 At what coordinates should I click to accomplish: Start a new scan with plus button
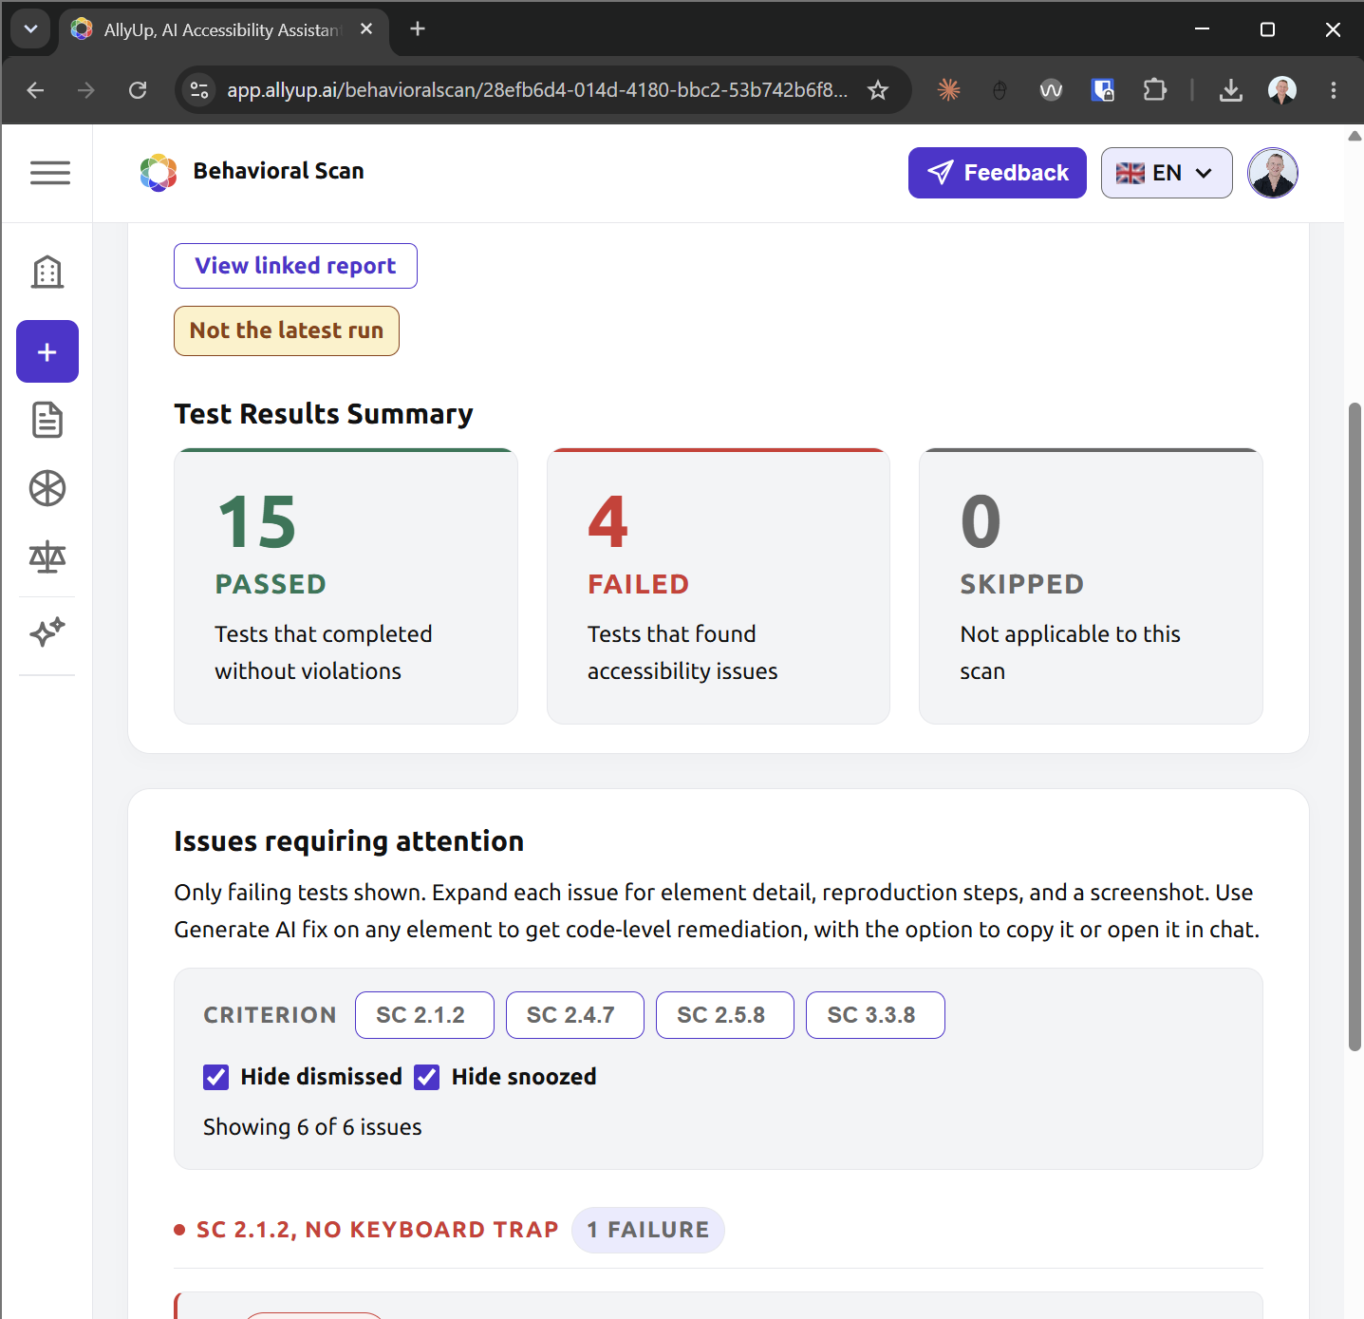point(47,351)
